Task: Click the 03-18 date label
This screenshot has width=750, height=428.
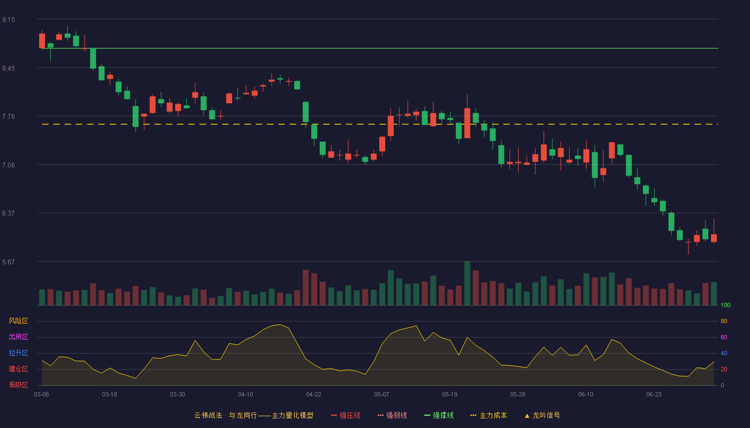Action: tap(109, 394)
